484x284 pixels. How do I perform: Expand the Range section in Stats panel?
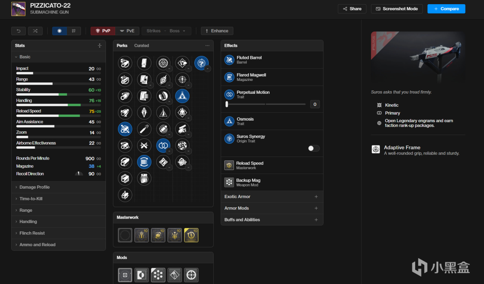click(x=59, y=210)
